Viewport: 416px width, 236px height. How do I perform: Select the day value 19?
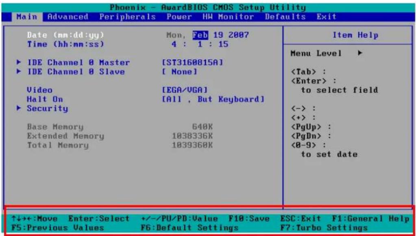pyautogui.click(x=219, y=35)
